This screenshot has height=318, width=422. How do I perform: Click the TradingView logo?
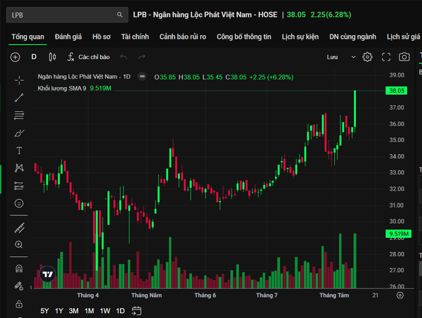point(48,274)
